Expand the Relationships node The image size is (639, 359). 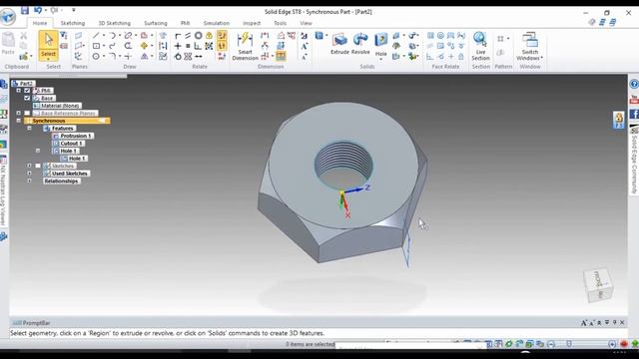coord(29,180)
